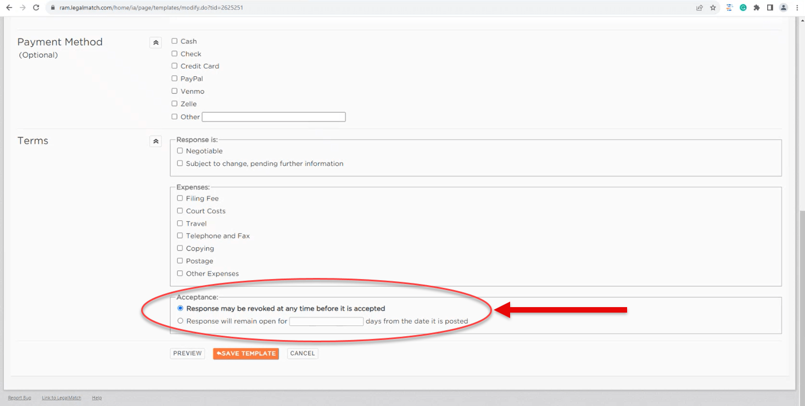This screenshot has width=805, height=406.
Task: Reload the page with the refresh icon
Action: 36,8
